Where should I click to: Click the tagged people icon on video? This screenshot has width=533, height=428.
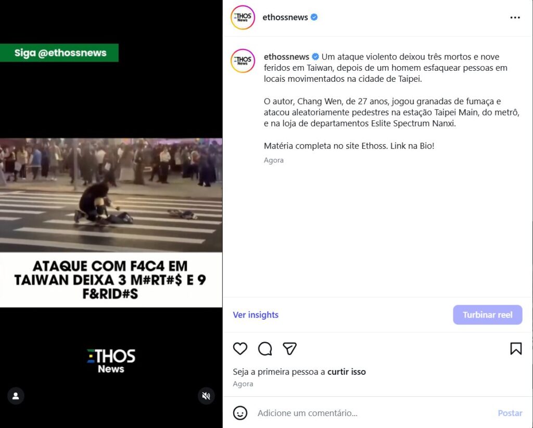[16, 396]
